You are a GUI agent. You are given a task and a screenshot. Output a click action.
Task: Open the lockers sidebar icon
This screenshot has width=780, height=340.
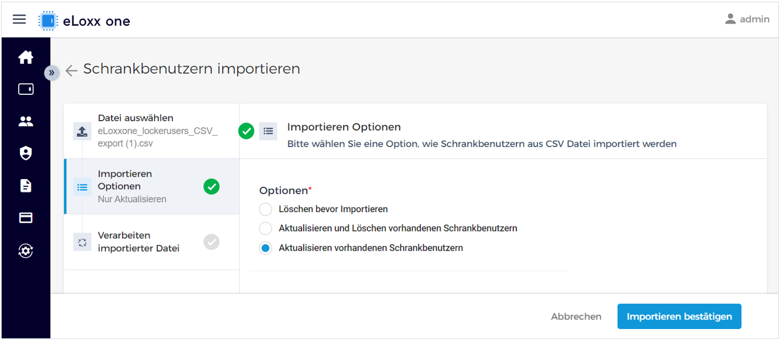pos(26,89)
